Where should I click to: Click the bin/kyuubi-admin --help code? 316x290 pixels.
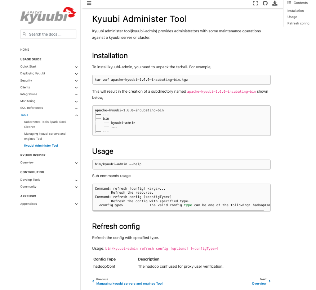pos(118,164)
